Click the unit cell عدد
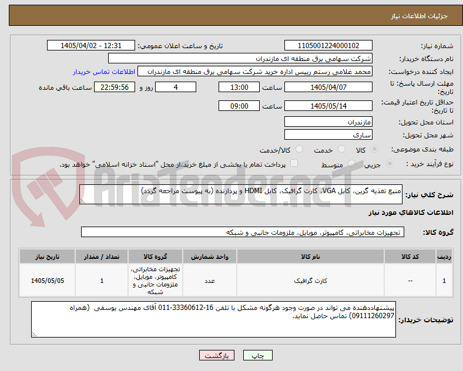The image size is (463, 371). coord(210,281)
